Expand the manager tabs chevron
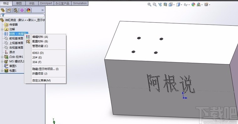Image resolution: width=238 pixels, height=124 pixels. 42,10
